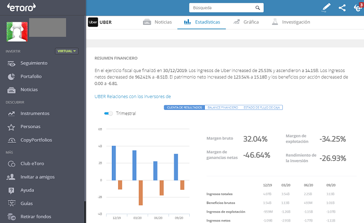Click the Ingresos netos row label
364x223 pixels.
218,220
